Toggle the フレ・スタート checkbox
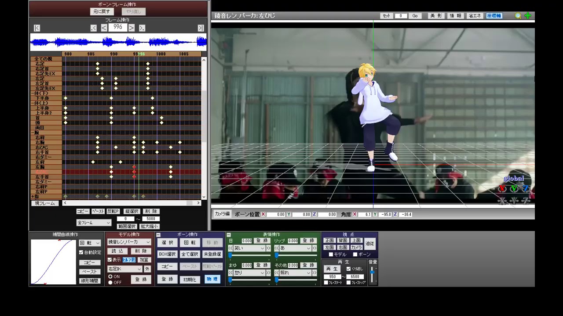The height and width of the screenshot is (316, 563). coord(326,283)
